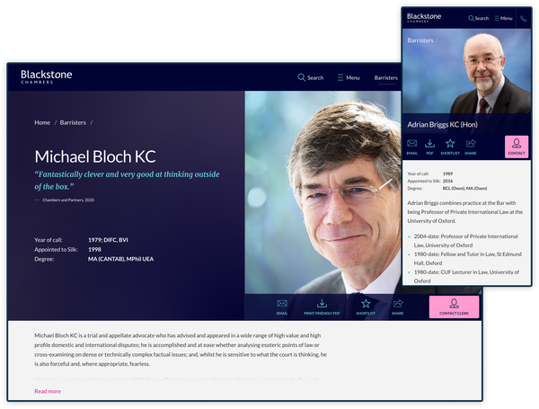Share Michael Bloch's profile
Screen dimensions: 539x409
pos(398,307)
